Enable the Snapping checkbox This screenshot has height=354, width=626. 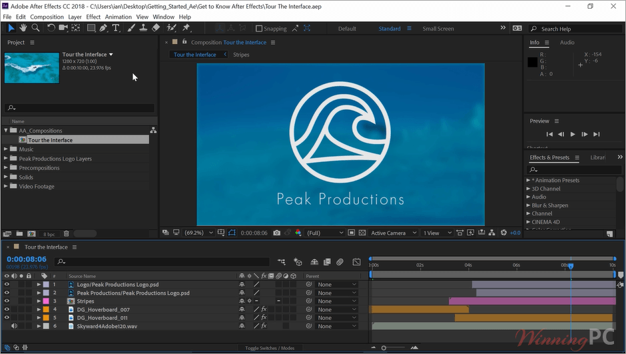tap(258, 29)
